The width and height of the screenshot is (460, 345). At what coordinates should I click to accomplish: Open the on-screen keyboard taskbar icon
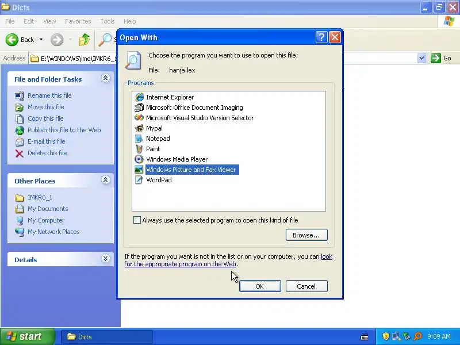point(365,336)
